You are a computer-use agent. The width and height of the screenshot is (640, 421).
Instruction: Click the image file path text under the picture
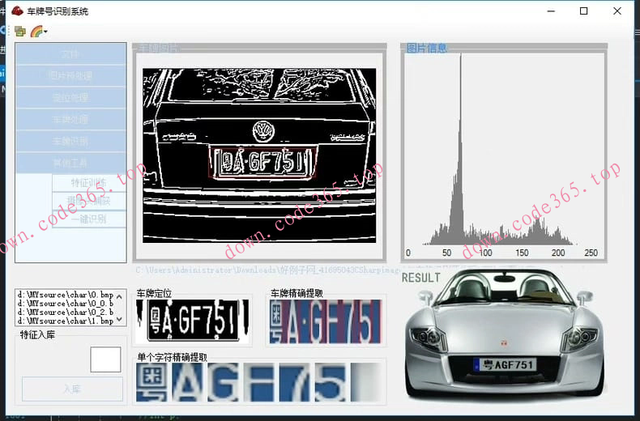(268, 270)
